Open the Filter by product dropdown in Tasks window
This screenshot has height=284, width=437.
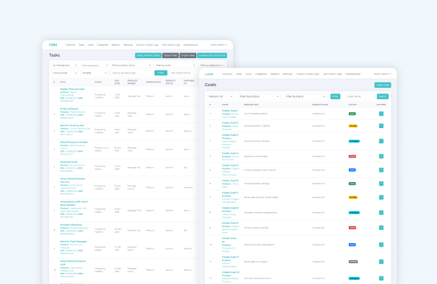coord(94,65)
